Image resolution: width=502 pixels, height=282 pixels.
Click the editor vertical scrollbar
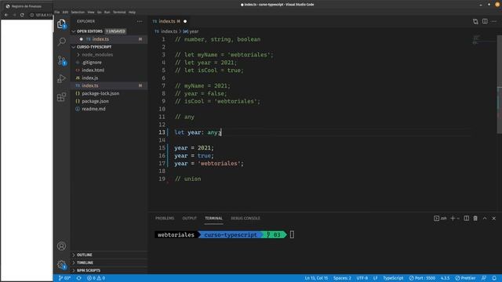click(x=500, y=85)
